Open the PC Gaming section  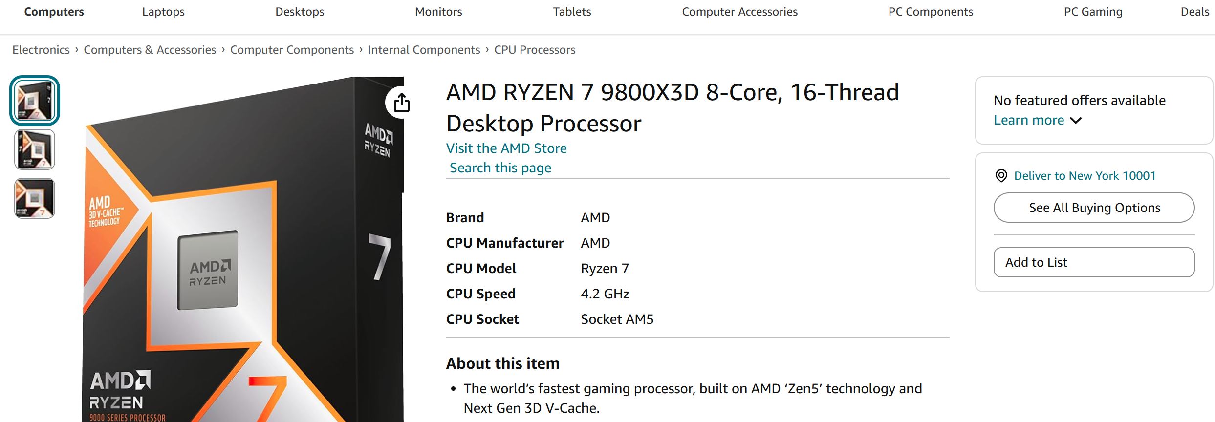pyautogui.click(x=1093, y=12)
